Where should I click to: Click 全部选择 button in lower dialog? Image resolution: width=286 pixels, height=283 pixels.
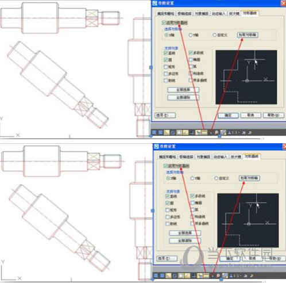click(185, 233)
